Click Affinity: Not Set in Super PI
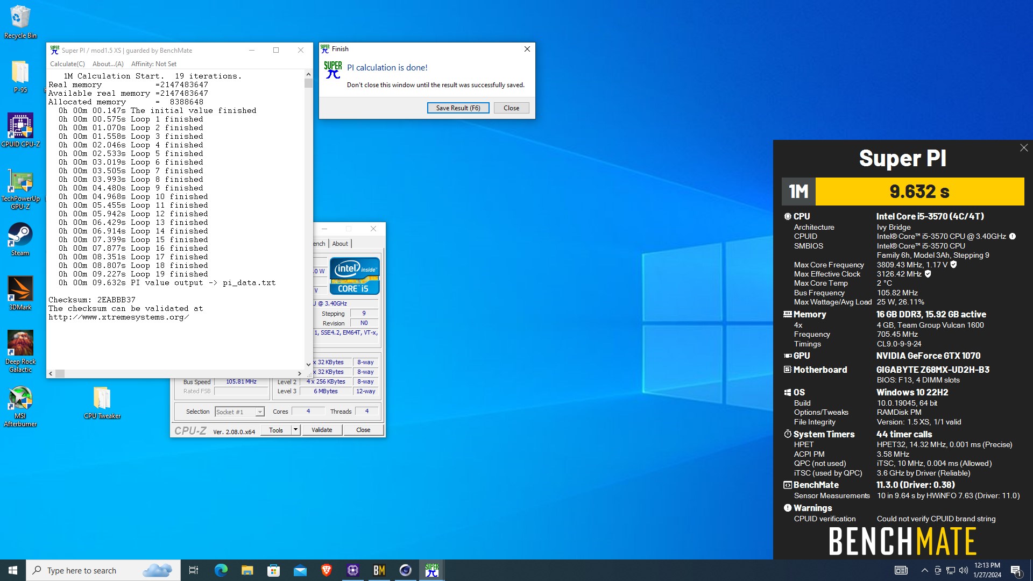 pyautogui.click(x=154, y=63)
